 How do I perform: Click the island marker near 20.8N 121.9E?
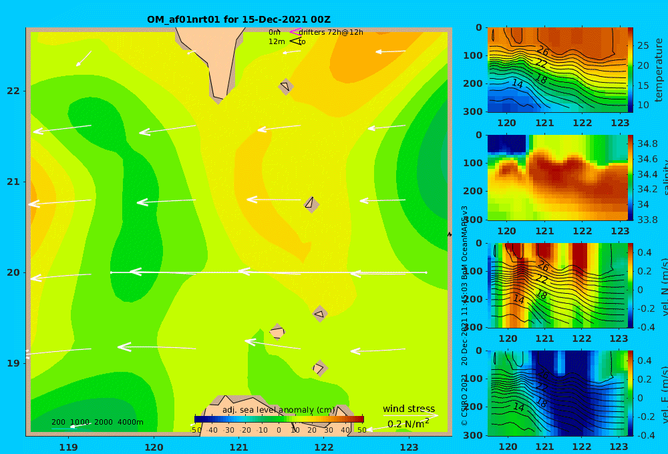point(311,204)
